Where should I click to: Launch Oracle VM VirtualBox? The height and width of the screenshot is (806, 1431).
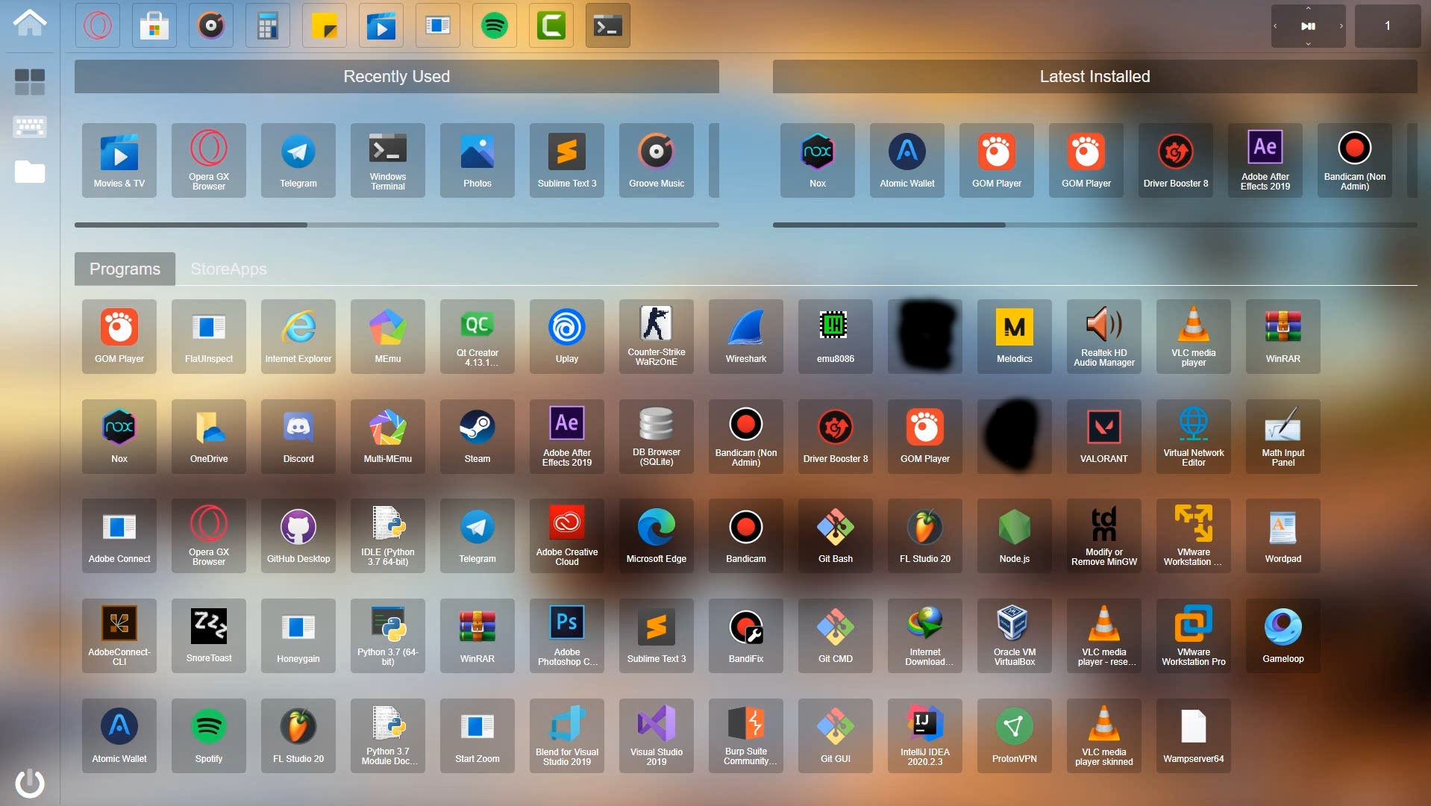tap(1015, 636)
